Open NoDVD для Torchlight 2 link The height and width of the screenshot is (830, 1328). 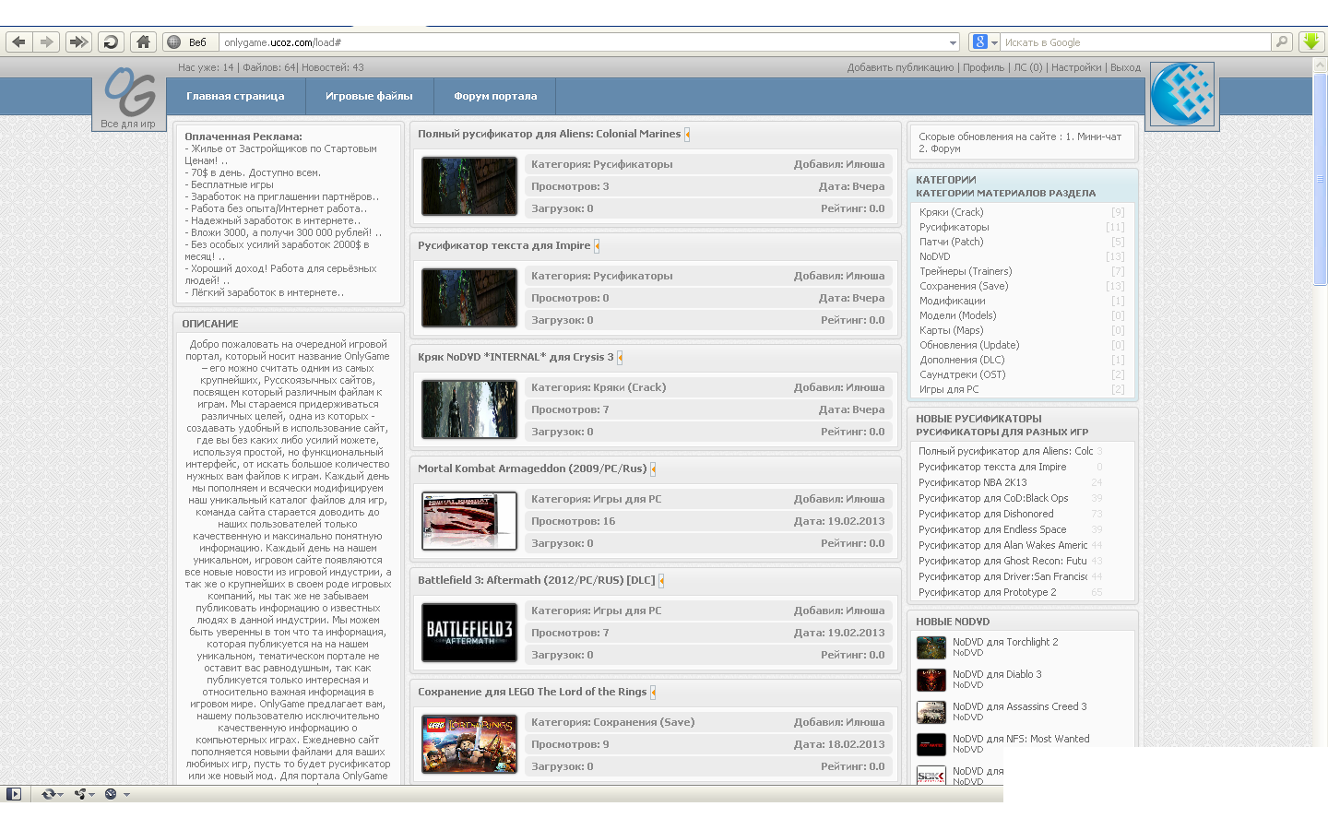1005,642
